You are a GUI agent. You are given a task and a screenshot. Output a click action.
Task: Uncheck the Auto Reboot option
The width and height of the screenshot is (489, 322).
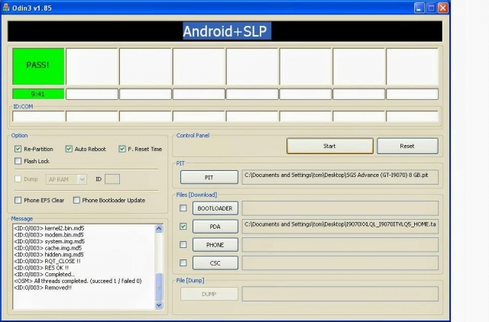pos(69,149)
